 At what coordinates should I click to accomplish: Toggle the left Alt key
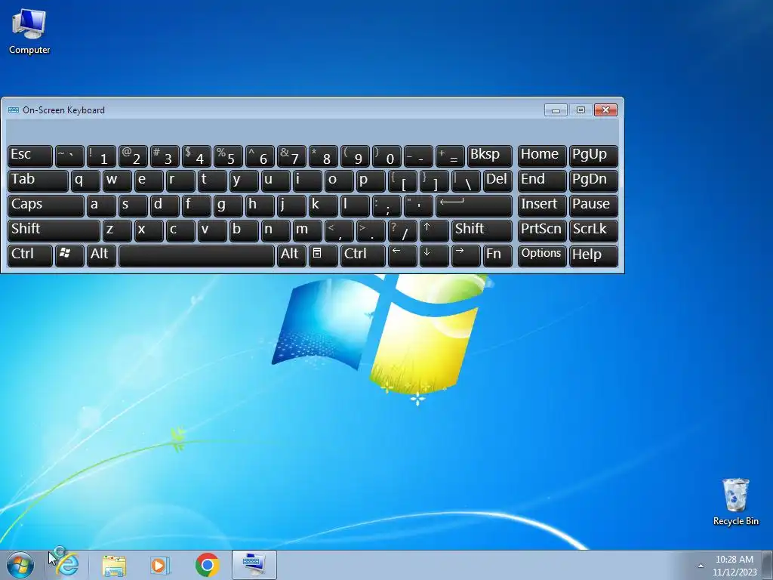coord(101,255)
